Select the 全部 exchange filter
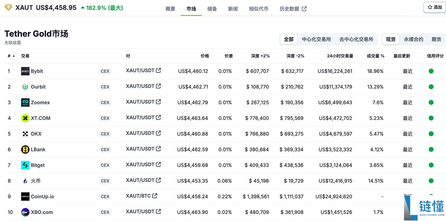446x221 pixels. [289, 39]
